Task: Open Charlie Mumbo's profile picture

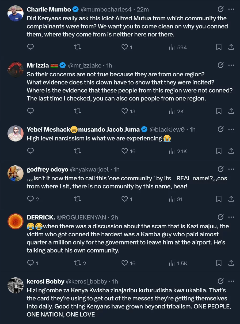Action: [16, 13]
